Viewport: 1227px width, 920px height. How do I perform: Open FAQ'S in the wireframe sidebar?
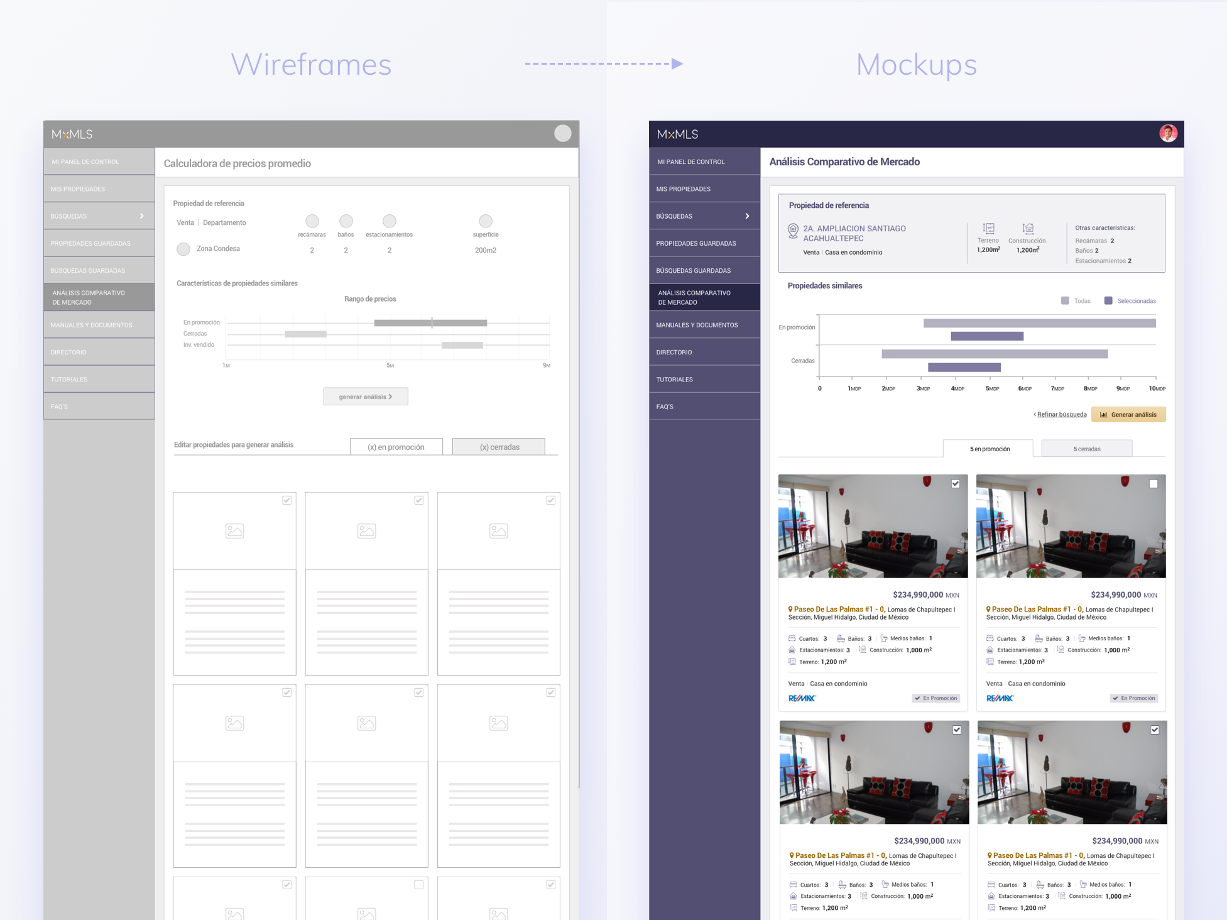(99, 407)
